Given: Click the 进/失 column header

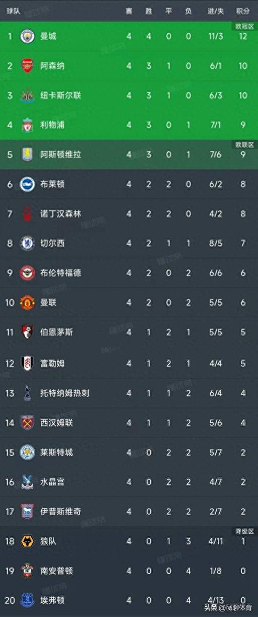Looking at the screenshot, I should (216, 11).
